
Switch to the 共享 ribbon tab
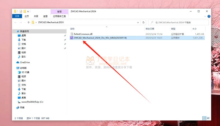36,16
